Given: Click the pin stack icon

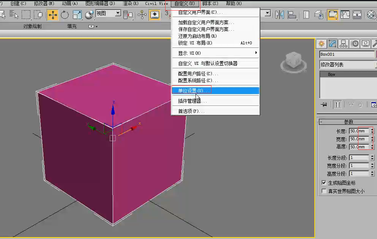Looking at the screenshot, I should 324,105.
